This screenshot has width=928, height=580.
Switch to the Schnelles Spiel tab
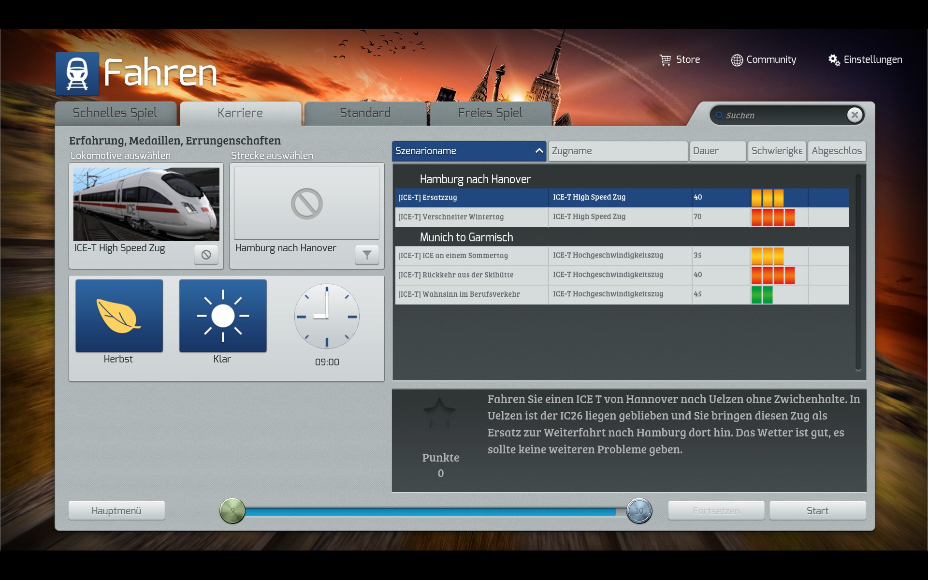pos(115,113)
